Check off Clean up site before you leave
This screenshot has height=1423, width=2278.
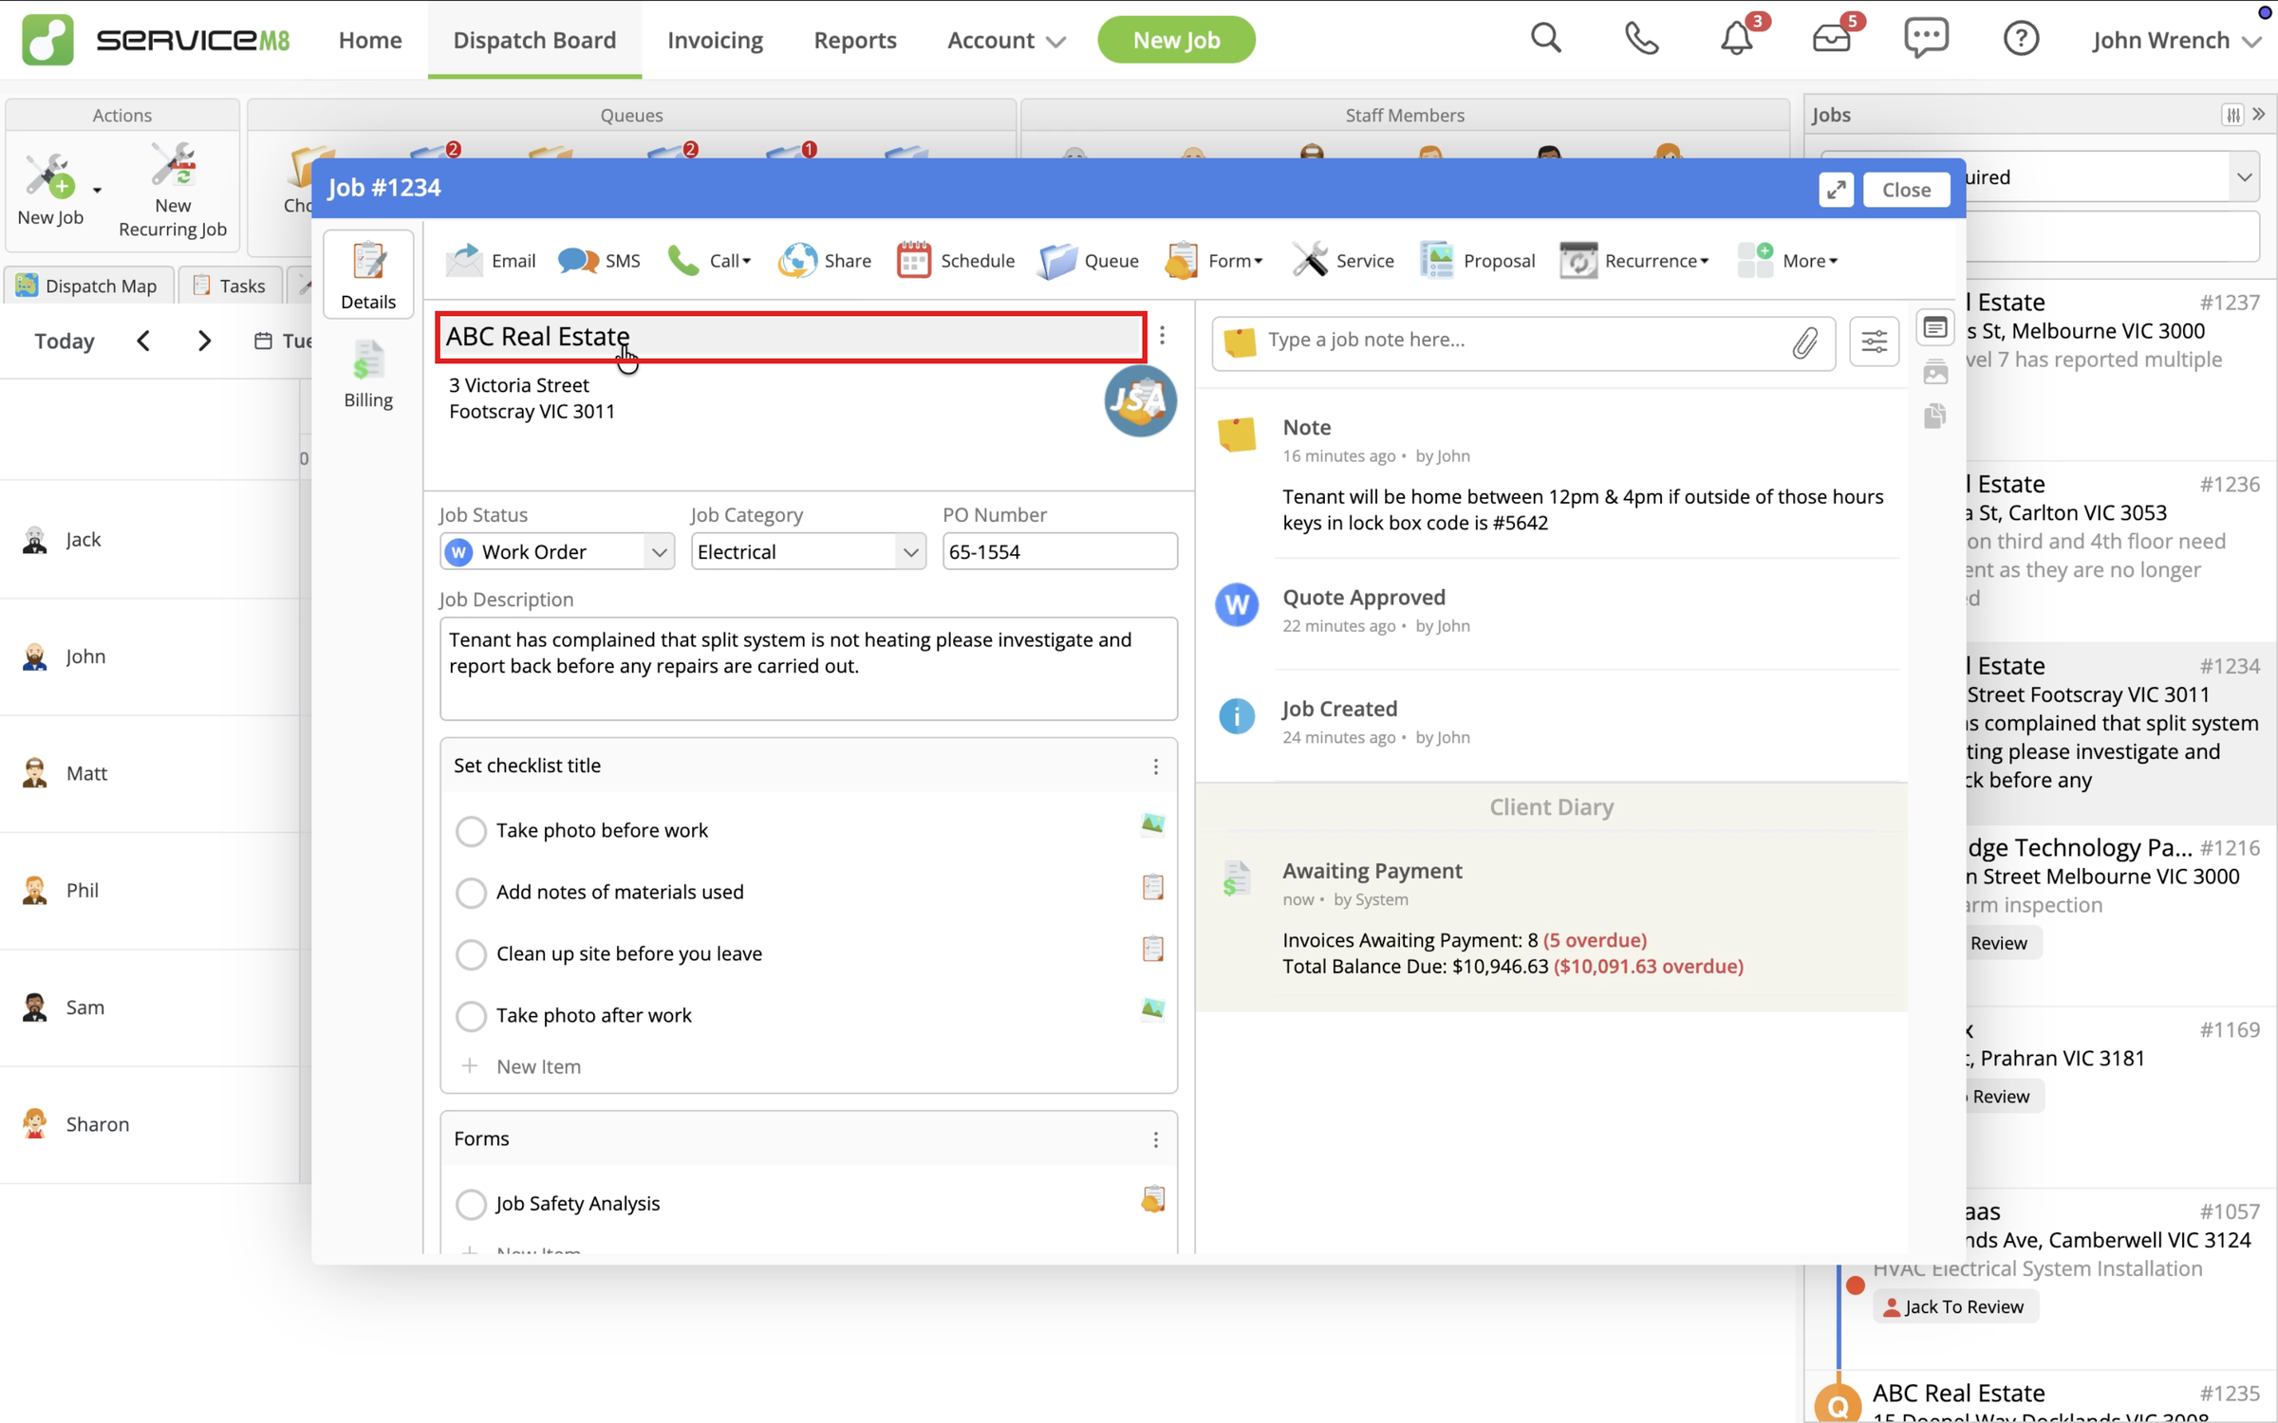[471, 953]
